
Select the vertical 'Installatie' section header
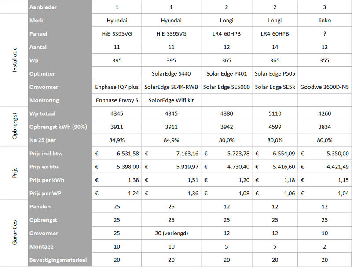tap(15, 60)
